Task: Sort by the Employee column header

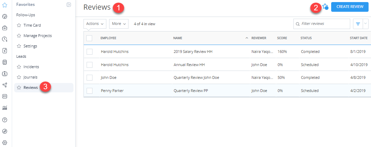Action: [108, 38]
